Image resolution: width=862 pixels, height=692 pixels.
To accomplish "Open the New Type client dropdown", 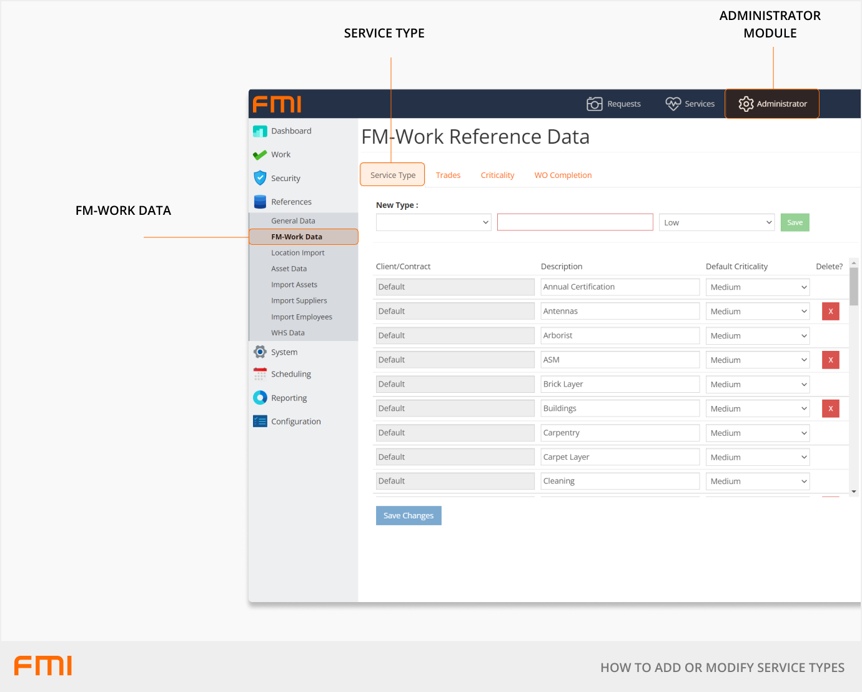I will (x=433, y=222).
